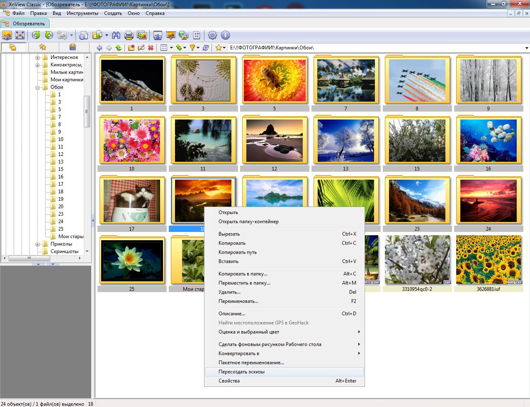Viewport: 530px width, 407px height.
Task: Open settings with the gear icon
Action: click(212, 35)
